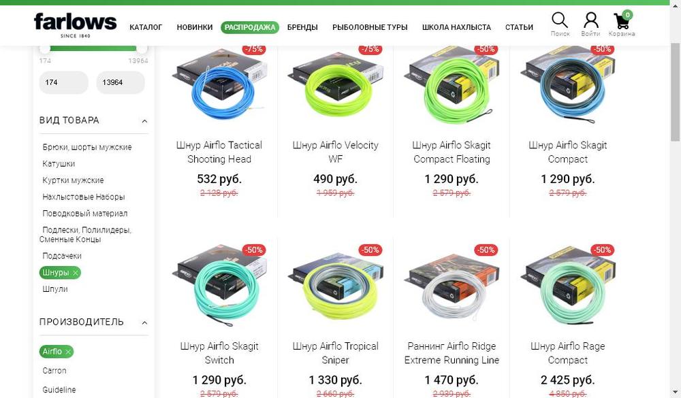Select the Катушки product type filter
The height and width of the screenshot is (398, 681).
point(59,164)
